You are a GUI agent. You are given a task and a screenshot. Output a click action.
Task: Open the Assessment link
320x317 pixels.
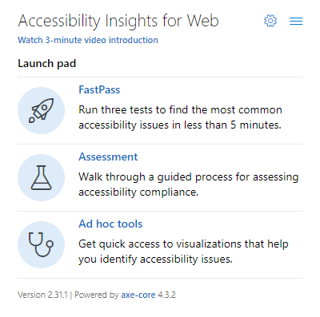(108, 157)
